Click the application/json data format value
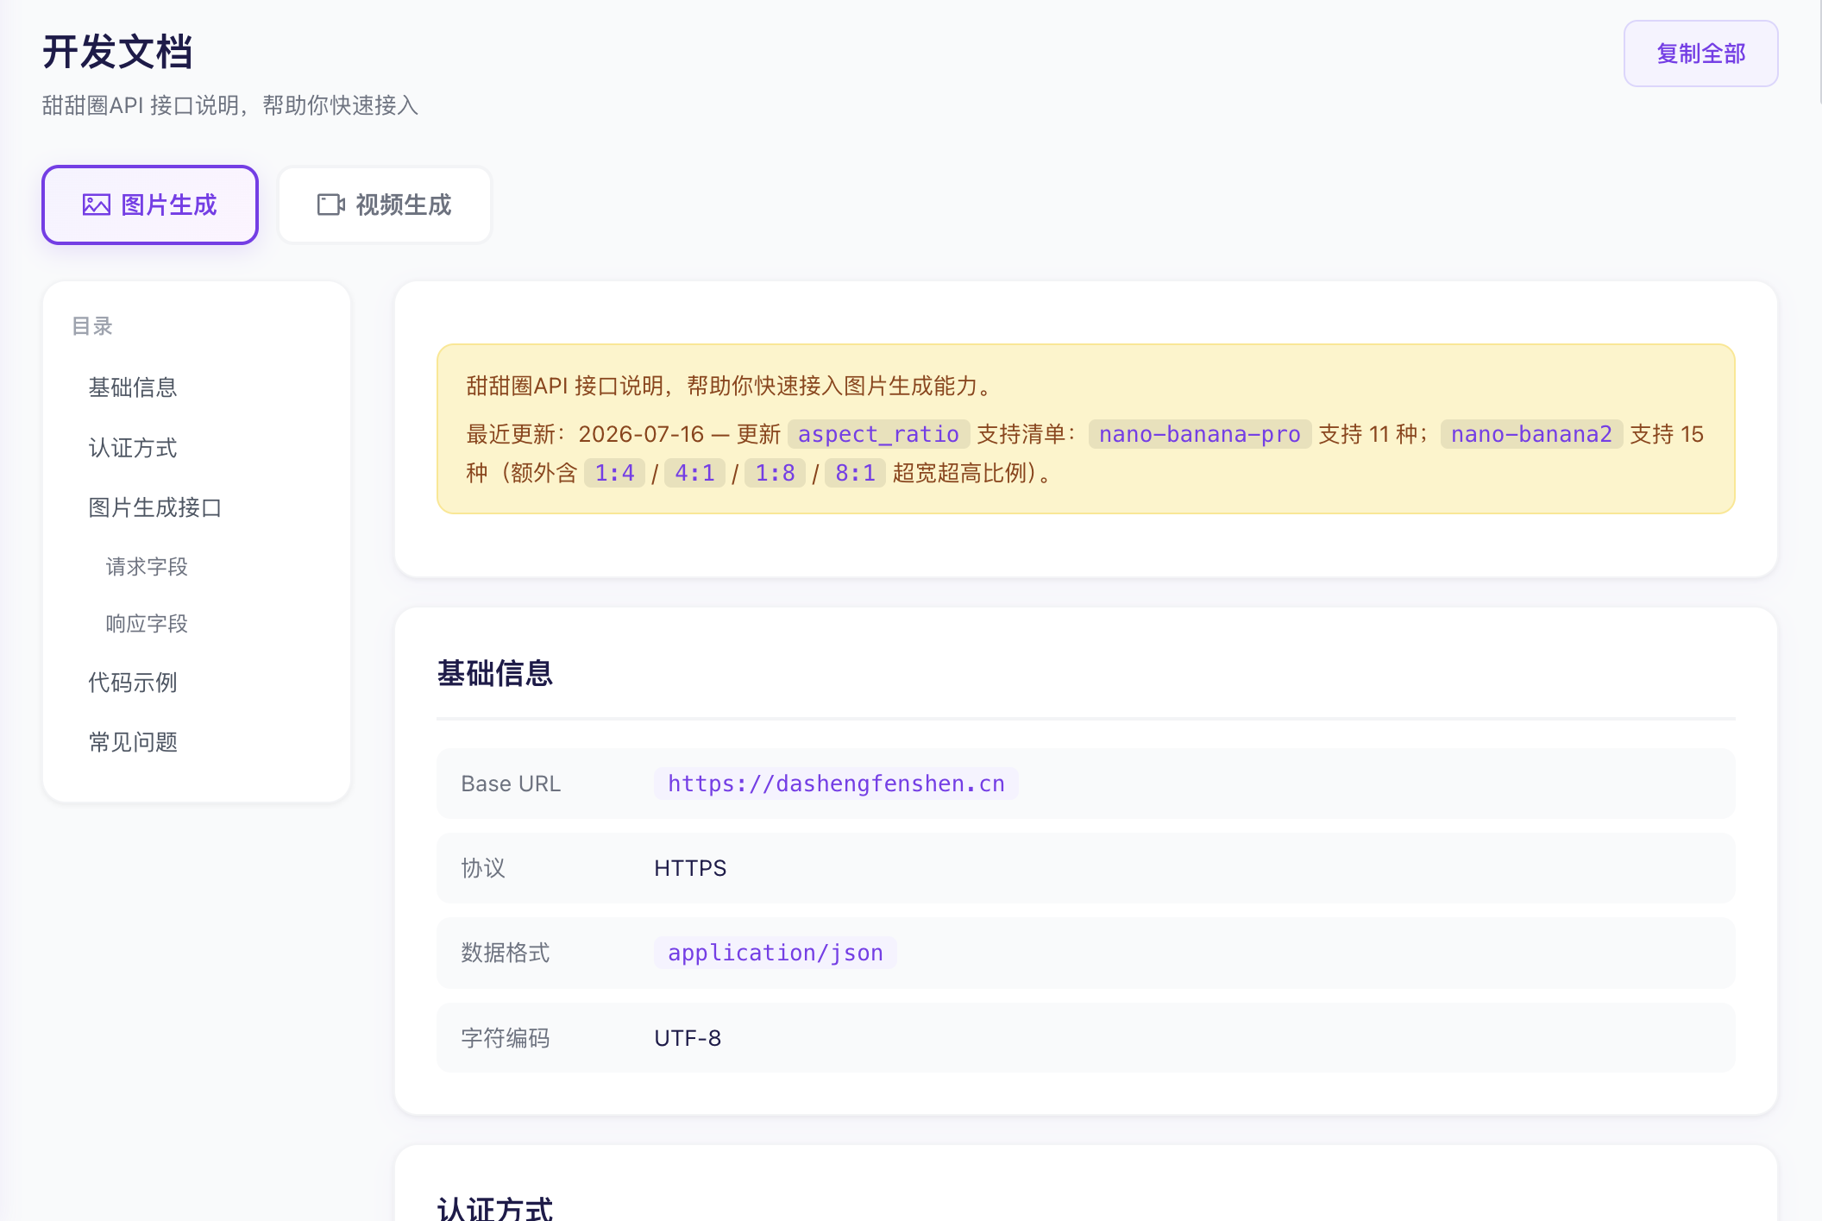Screen dimensions: 1822x1221 (776, 953)
